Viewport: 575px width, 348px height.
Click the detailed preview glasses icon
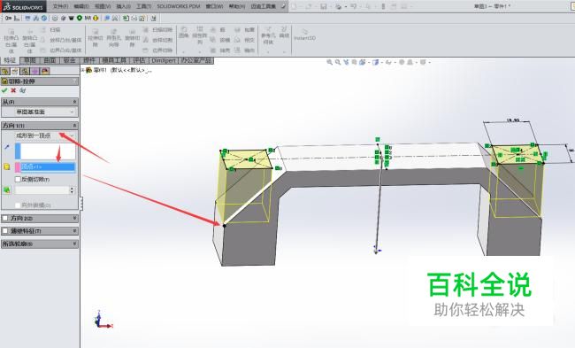click(23, 90)
